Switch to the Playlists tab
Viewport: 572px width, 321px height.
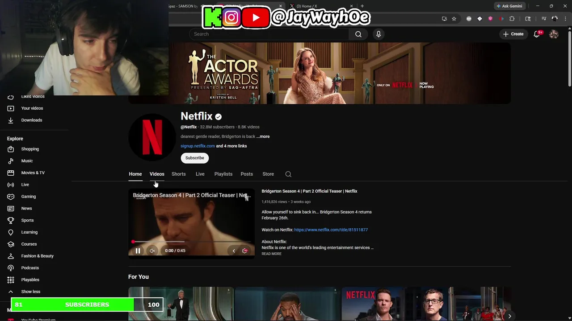pos(223,174)
